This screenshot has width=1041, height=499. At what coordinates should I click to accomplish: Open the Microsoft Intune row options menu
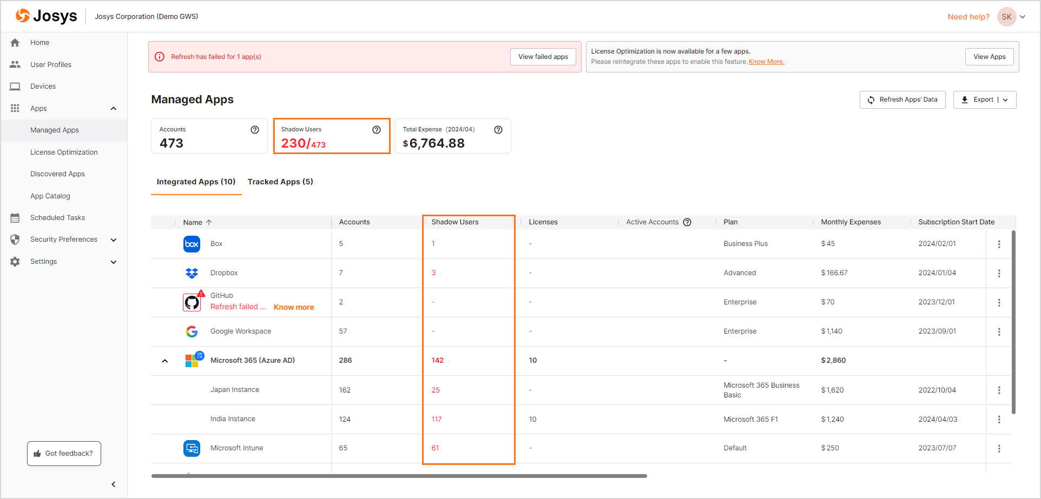tap(999, 449)
